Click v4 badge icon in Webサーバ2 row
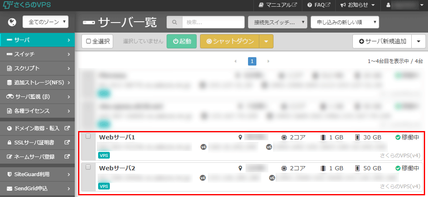This screenshot has width=428, height=197. point(203,178)
